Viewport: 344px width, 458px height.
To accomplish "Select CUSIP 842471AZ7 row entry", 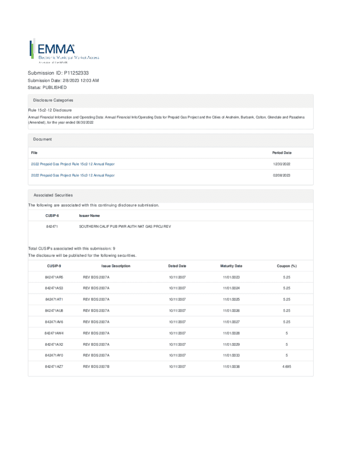I will click(54, 367).
